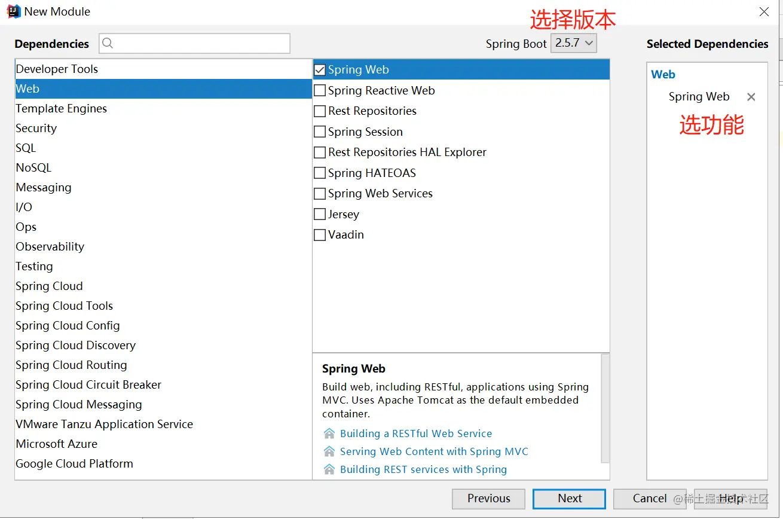Open the Spring Cloud Messaging category

coord(163,405)
